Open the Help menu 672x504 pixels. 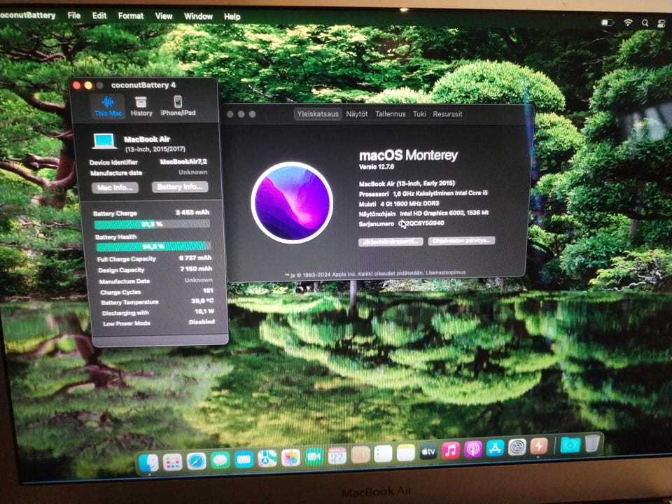coord(232,17)
